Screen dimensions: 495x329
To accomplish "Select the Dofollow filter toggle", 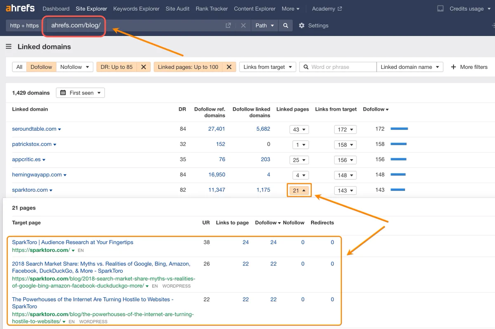I will pyautogui.click(x=41, y=67).
